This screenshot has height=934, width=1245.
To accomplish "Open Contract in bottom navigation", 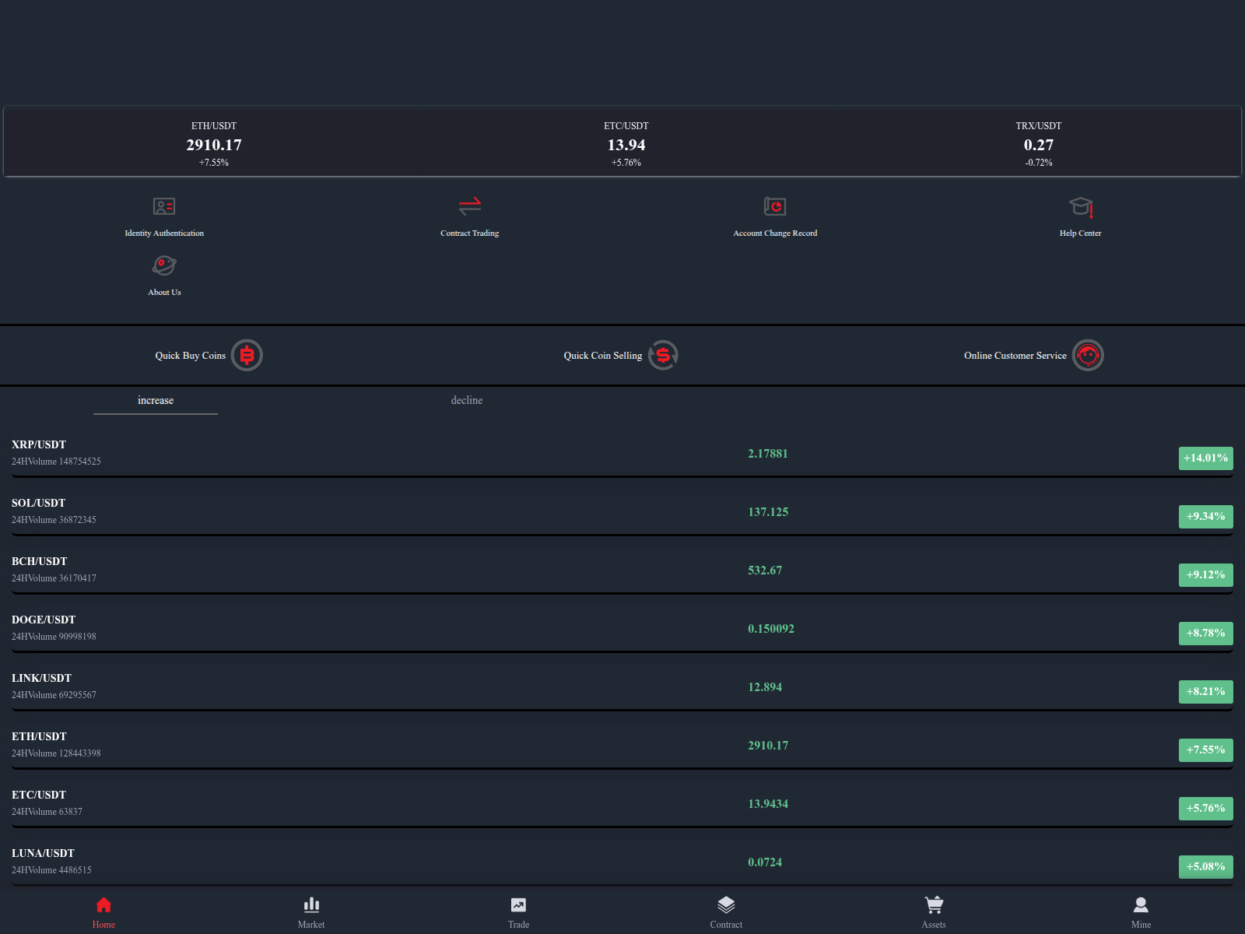I will (x=726, y=911).
